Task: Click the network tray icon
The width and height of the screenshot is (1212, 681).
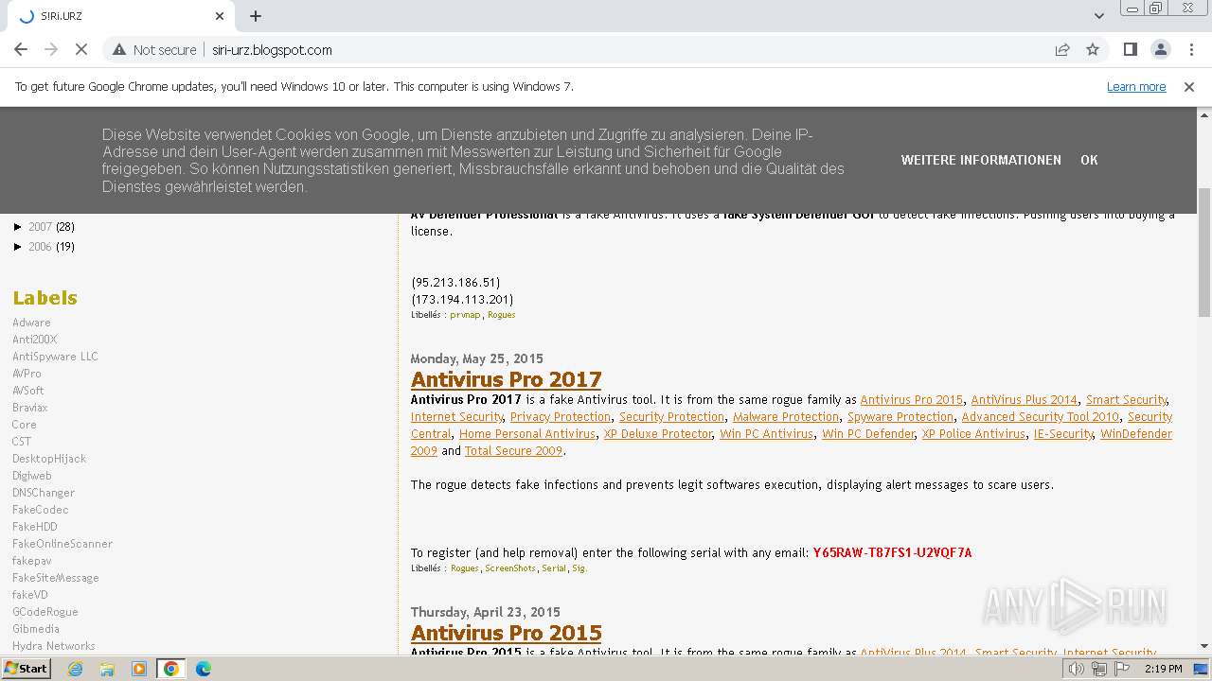Action: 1099,669
